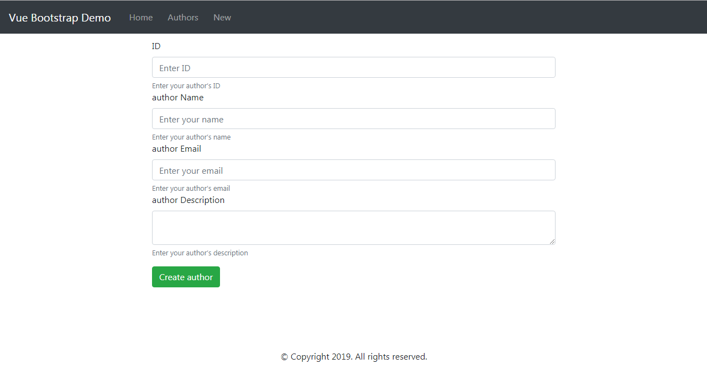Click the 'Enter your author's ID' hint
This screenshot has height=380, width=707.
[x=186, y=86]
